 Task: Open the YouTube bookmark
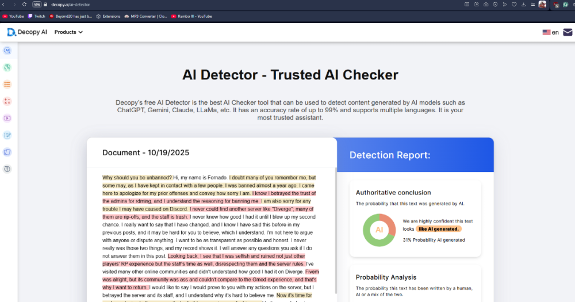13,16
